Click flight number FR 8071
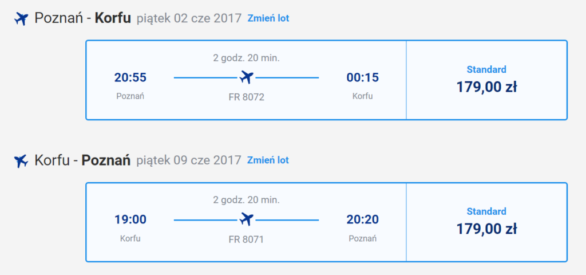Image resolution: width=586 pixels, height=275 pixels. pos(246,239)
